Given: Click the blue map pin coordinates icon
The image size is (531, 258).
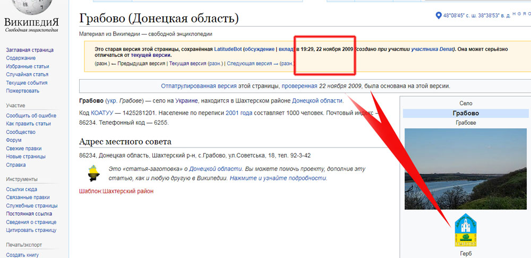Looking at the screenshot, I should pyautogui.click(x=439, y=15).
